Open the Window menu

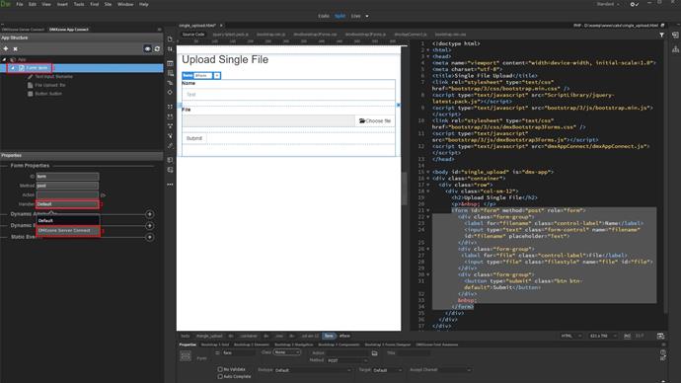[125, 4]
